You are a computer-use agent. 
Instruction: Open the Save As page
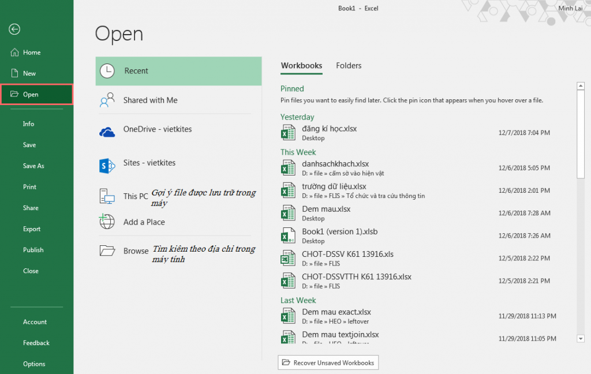[x=33, y=166]
